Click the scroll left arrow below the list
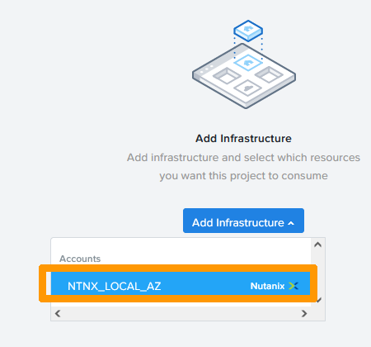 [58, 313]
